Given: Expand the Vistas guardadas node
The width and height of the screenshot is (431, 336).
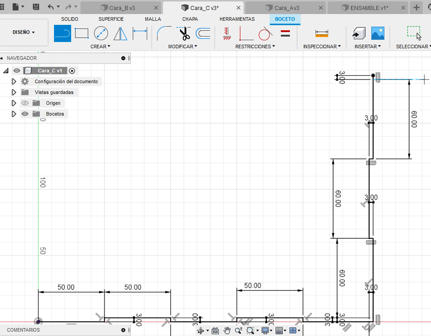Looking at the screenshot, I should [x=14, y=92].
